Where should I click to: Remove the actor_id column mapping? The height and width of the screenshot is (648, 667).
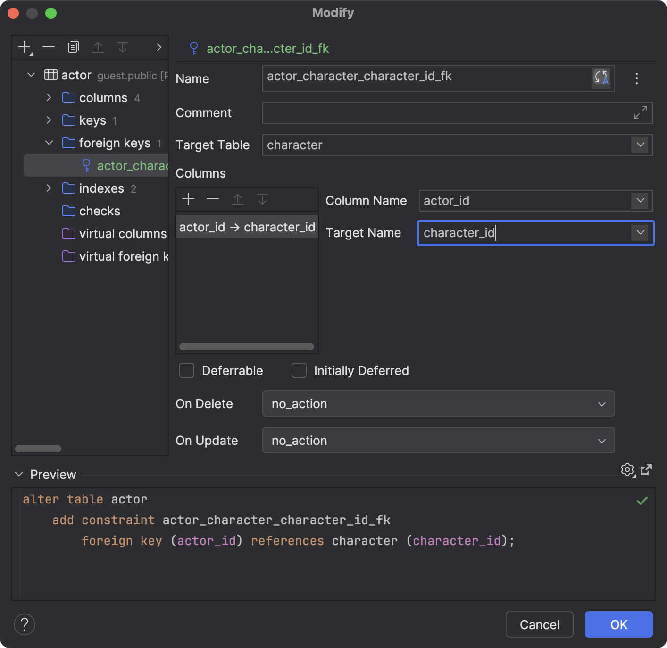[x=212, y=199]
